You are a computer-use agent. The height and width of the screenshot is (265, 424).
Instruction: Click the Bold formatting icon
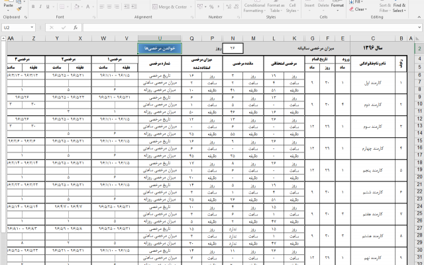pyautogui.click(x=33, y=6)
